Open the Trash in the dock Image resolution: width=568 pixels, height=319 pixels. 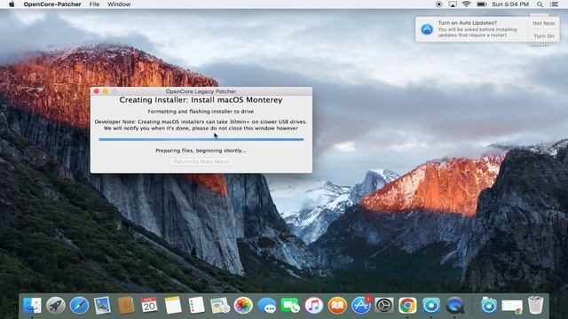tap(535, 305)
